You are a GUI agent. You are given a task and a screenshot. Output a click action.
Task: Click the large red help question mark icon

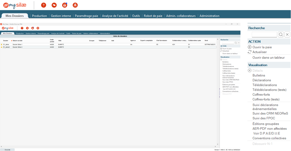click(44, 5)
